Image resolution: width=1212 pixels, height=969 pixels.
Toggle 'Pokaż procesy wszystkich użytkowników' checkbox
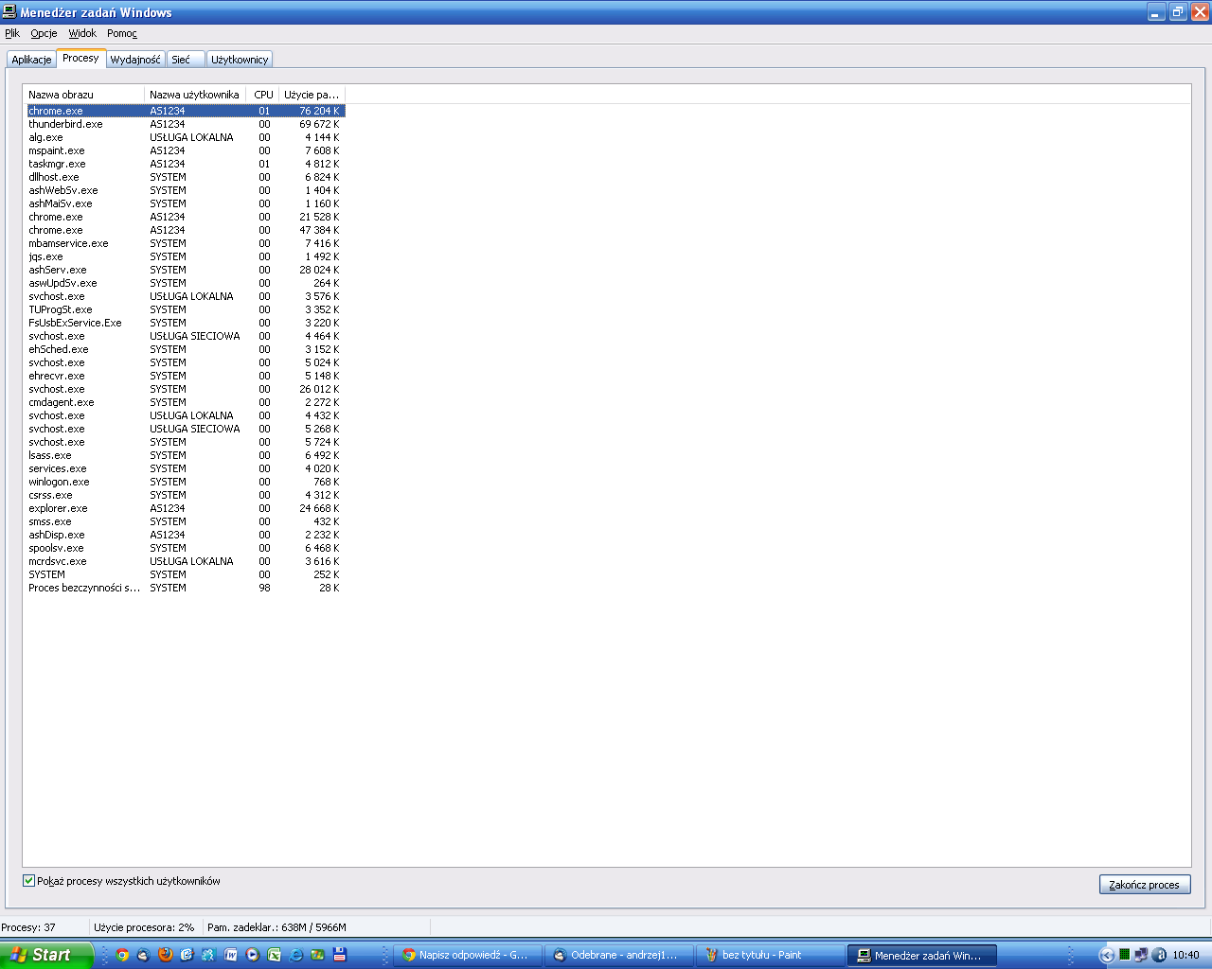point(28,881)
